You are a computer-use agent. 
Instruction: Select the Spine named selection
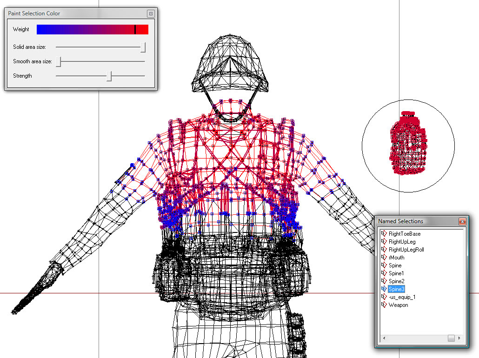(x=395, y=265)
